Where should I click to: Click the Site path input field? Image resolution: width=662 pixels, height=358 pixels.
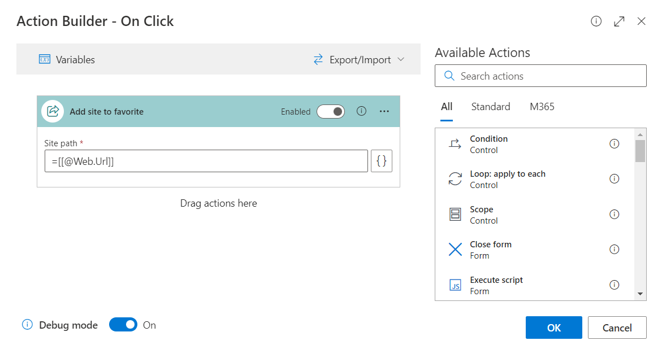point(206,161)
